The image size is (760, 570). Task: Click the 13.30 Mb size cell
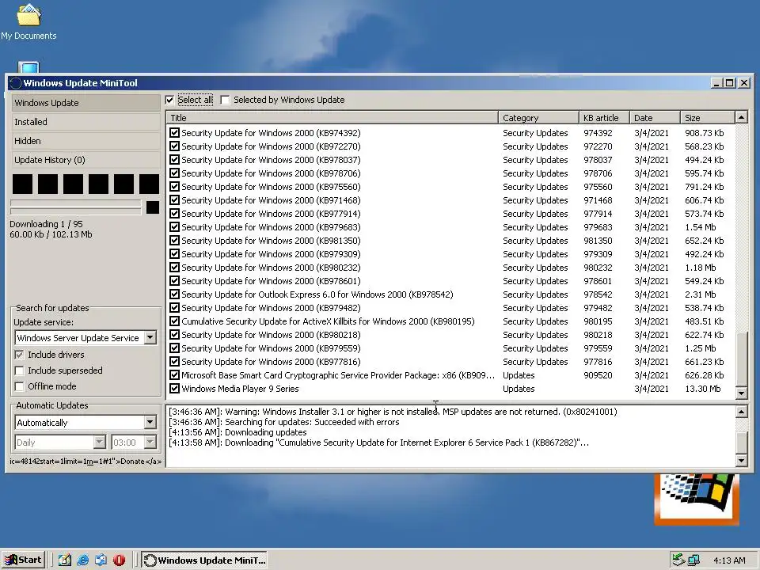coord(703,389)
